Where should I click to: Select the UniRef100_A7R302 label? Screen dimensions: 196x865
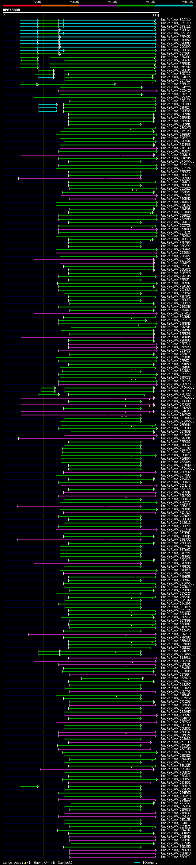pyautogui.click(x=176, y=57)
